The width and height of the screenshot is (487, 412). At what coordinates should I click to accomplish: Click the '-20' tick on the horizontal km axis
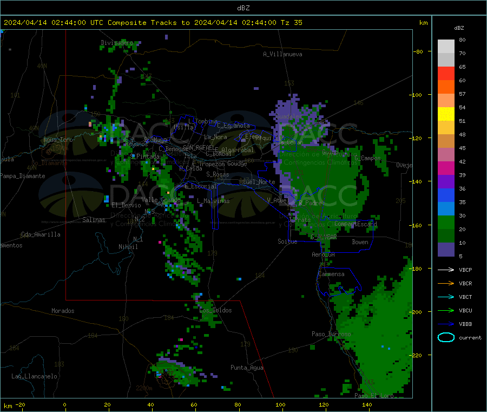click(21, 404)
